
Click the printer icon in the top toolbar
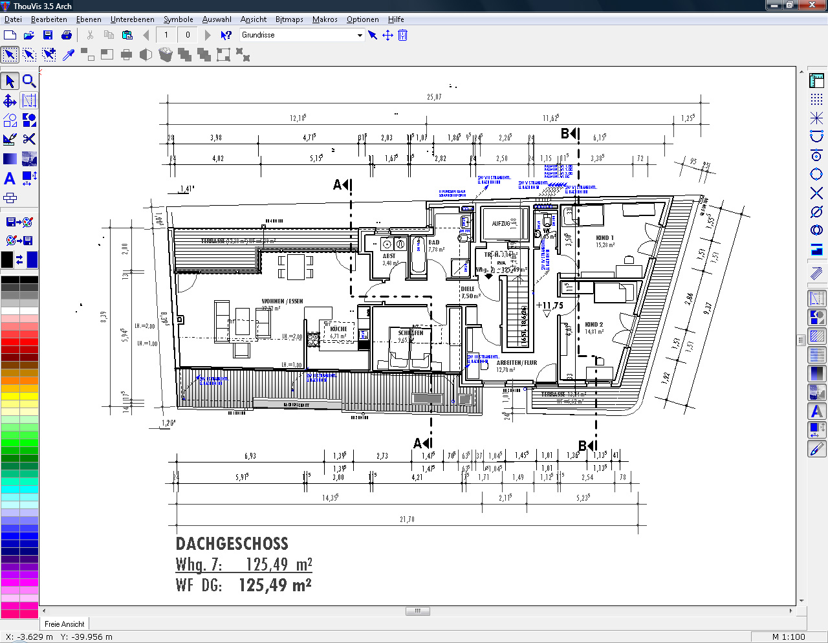(x=66, y=35)
